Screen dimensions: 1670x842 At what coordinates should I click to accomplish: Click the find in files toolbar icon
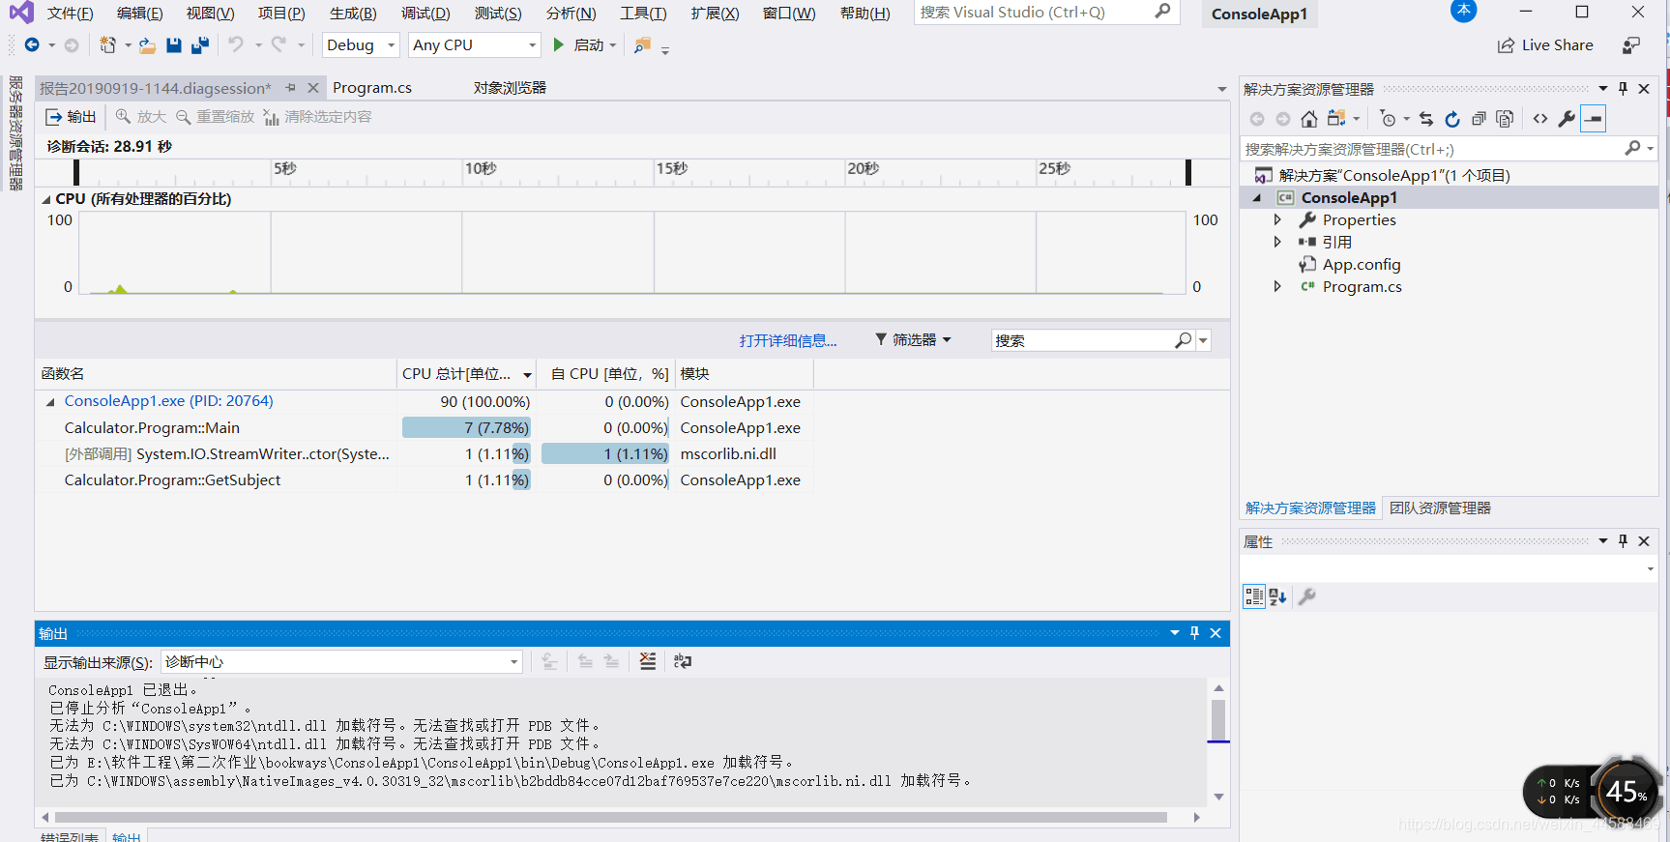click(x=642, y=45)
